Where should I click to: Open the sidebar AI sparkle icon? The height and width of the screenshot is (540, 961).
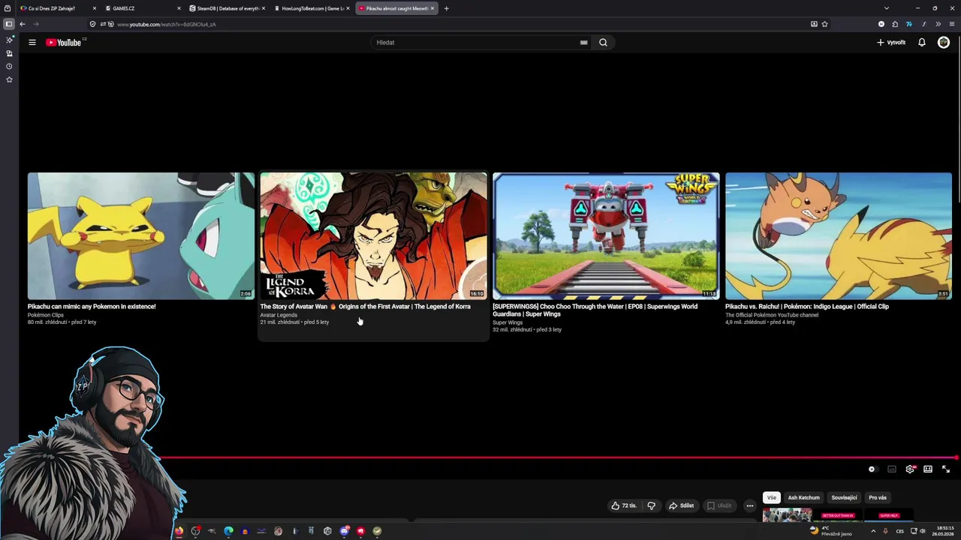click(9, 40)
